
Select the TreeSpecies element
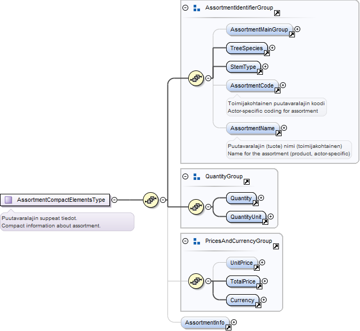tap(247, 48)
